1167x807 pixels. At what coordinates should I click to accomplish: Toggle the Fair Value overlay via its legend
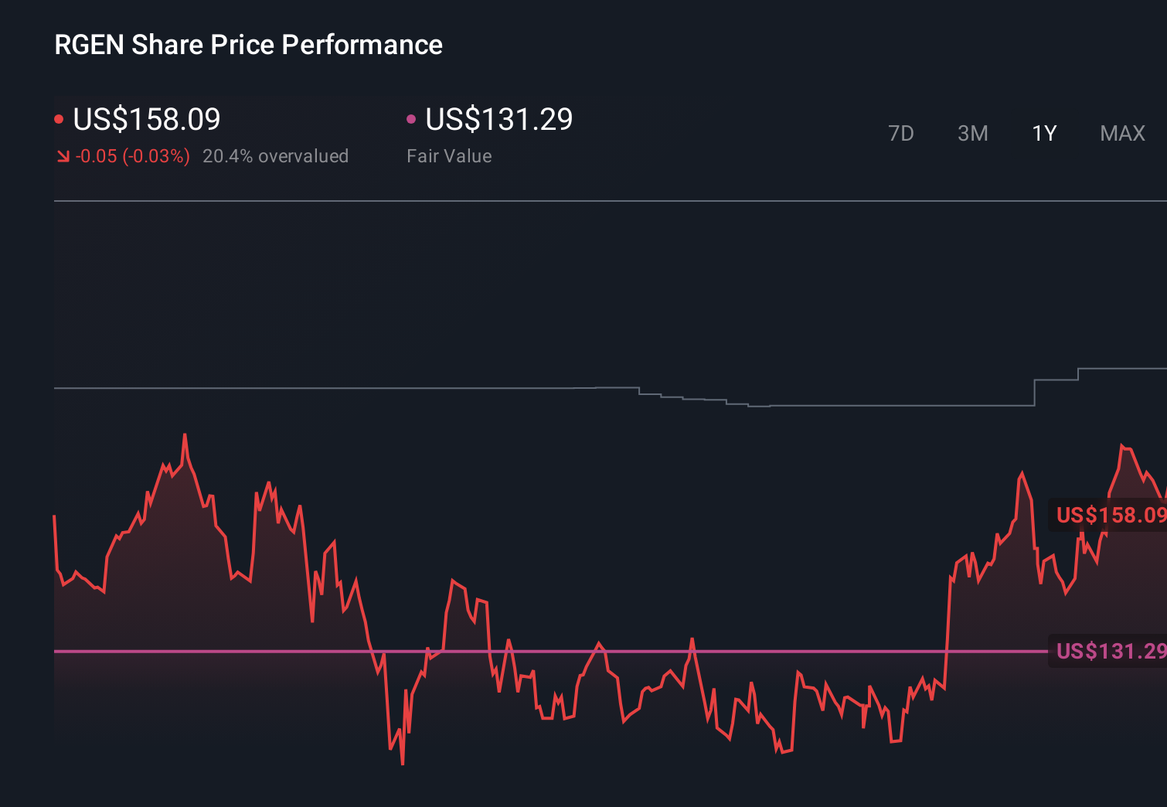pos(413,118)
